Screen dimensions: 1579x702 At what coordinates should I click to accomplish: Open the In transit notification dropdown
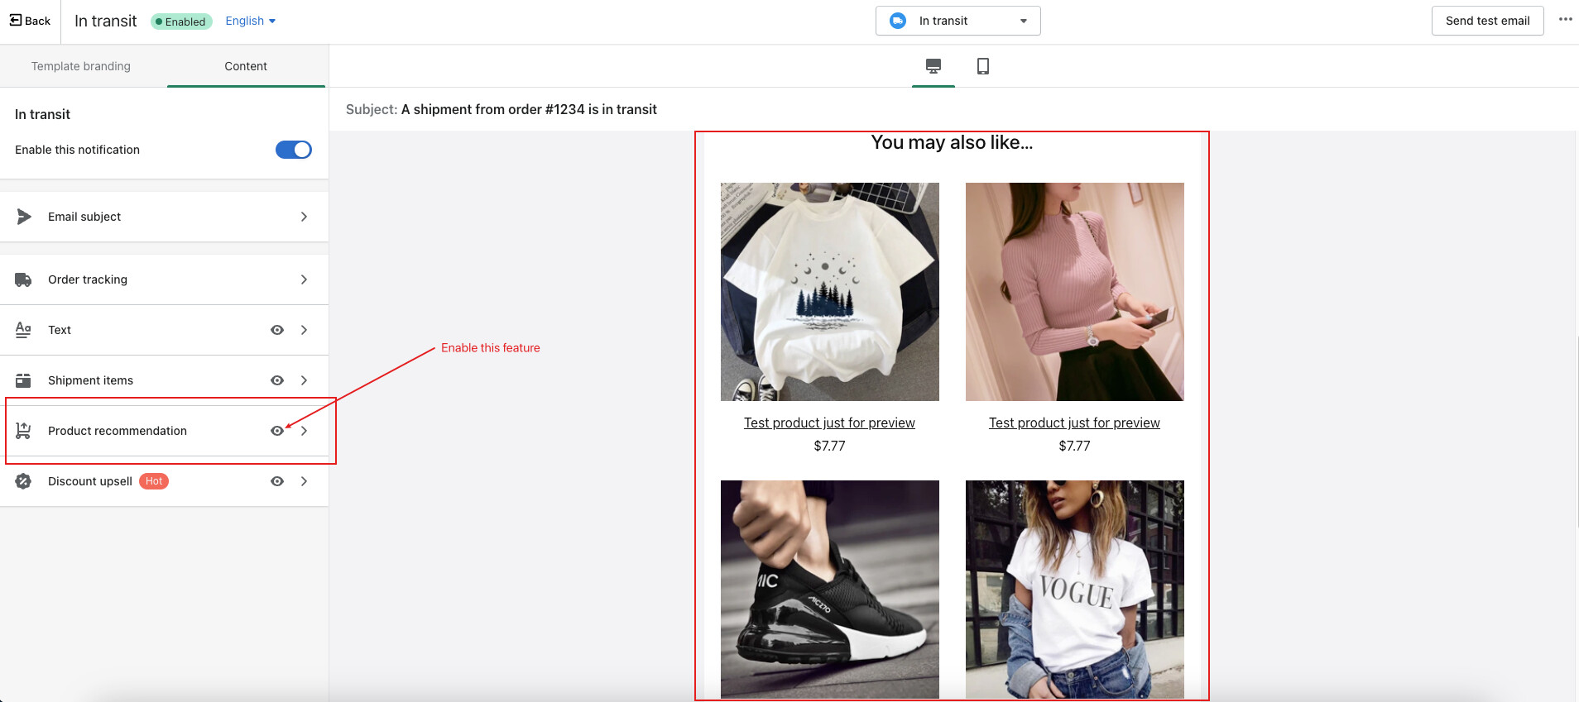958,21
